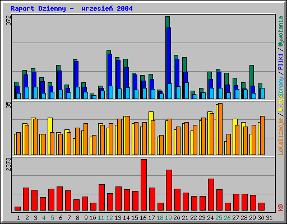Click the red 'KB' legend label
The width and height of the screenshot is (287, 224).
coord(281,208)
